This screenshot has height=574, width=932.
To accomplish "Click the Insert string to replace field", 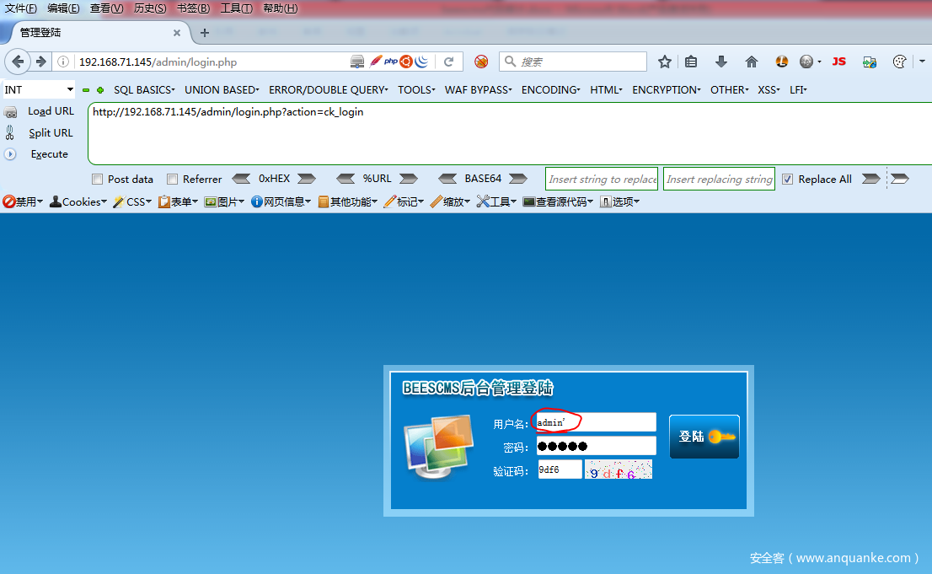I will pyautogui.click(x=602, y=179).
